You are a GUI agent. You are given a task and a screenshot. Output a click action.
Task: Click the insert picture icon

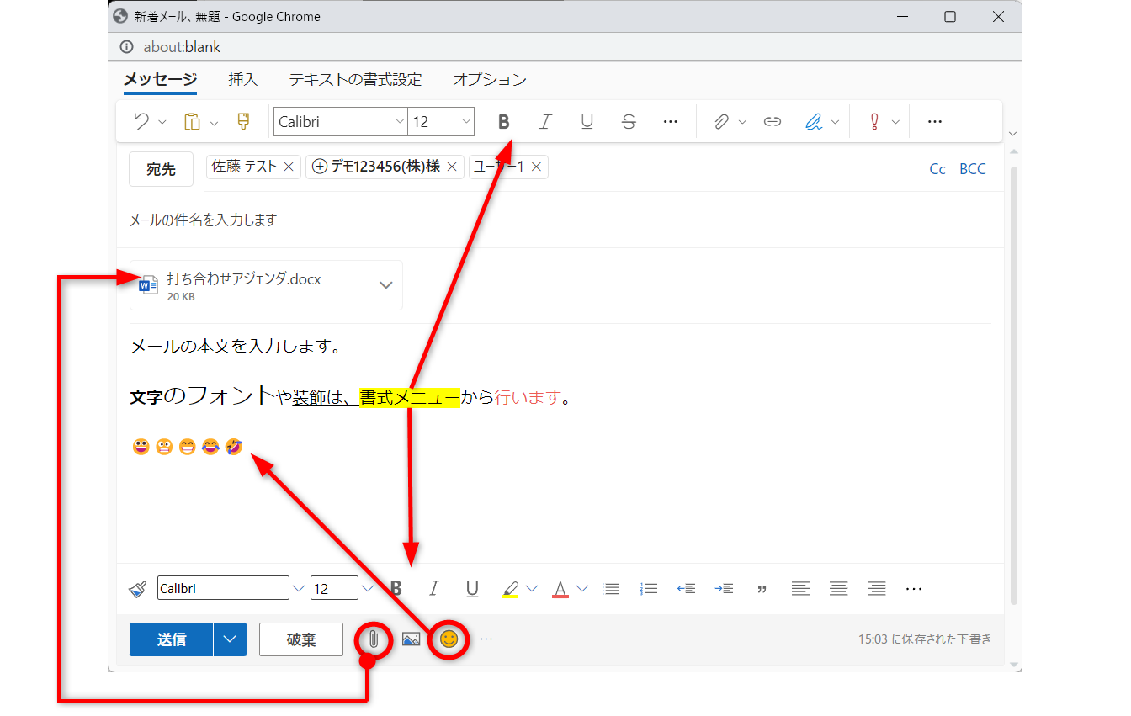[x=411, y=639]
